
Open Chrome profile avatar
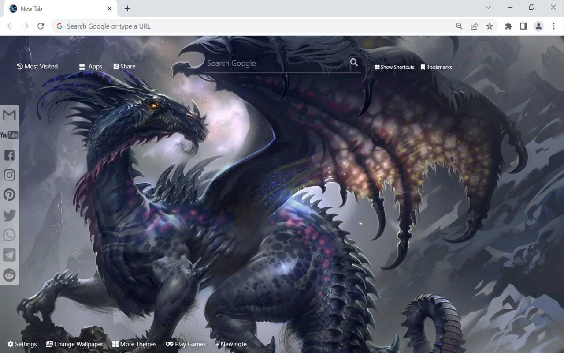tap(538, 26)
